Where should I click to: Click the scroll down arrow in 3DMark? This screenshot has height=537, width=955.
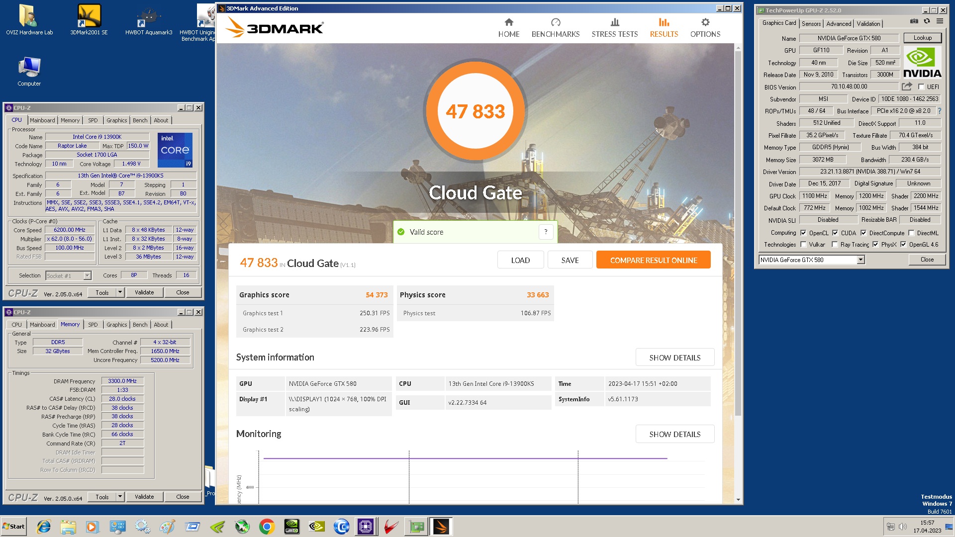tap(738, 499)
